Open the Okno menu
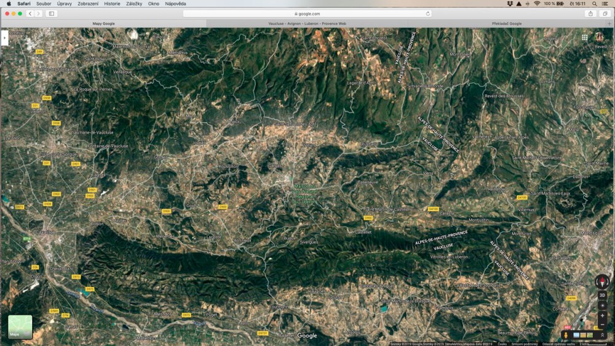Image resolution: width=615 pixels, height=346 pixels. pyautogui.click(x=153, y=4)
